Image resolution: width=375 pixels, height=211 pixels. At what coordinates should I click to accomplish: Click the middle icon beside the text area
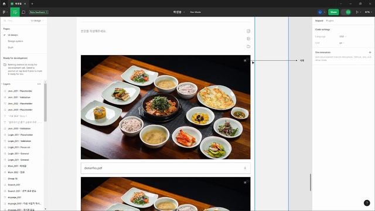point(248,39)
